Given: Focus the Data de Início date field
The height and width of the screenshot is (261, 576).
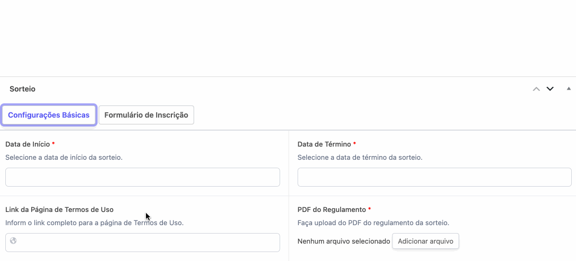Looking at the screenshot, I should tap(142, 177).
